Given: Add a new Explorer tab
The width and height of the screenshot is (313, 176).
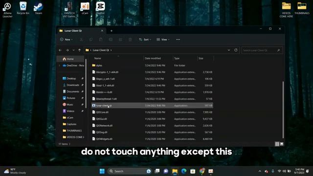Looking at the screenshot, I should click(x=112, y=31).
